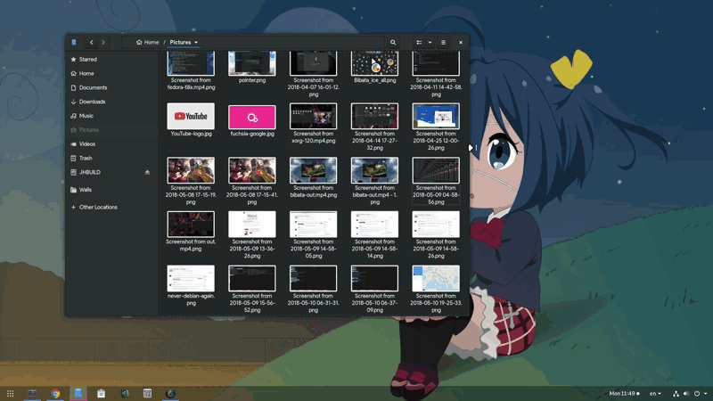Launch Chrome from the taskbar
This screenshot has height=401, width=713.
(55, 393)
